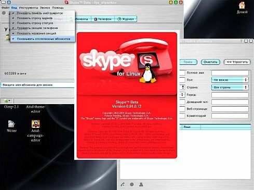This screenshot has height=190, width=254.
Task: Click the Tux penguin on the Skype about splash
Action: (148, 74)
